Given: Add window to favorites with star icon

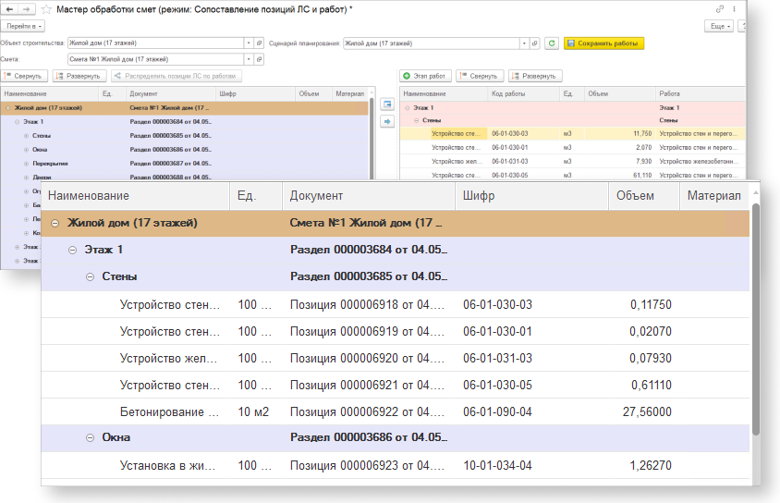Looking at the screenshot, I should [46, 9].
